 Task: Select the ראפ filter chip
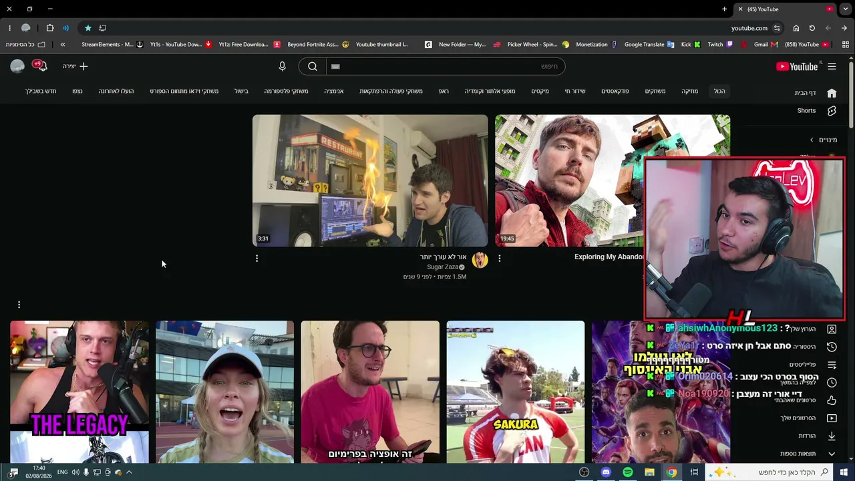pyautogui.click(x=444, y=92)
